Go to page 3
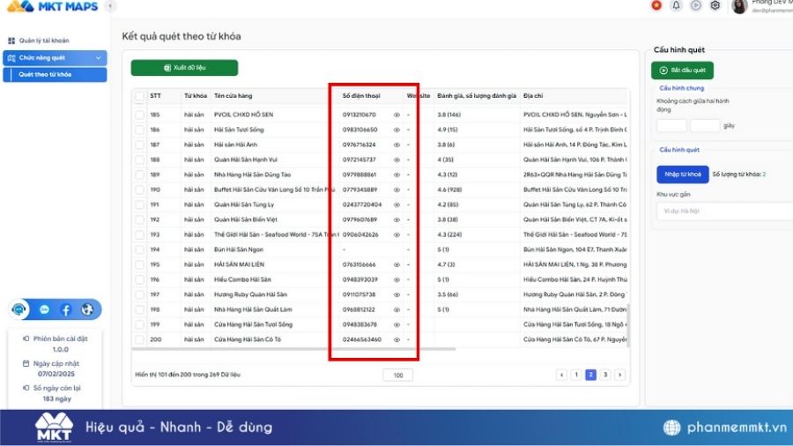This screenshot has width=793, height=446. tap(605, 375)
